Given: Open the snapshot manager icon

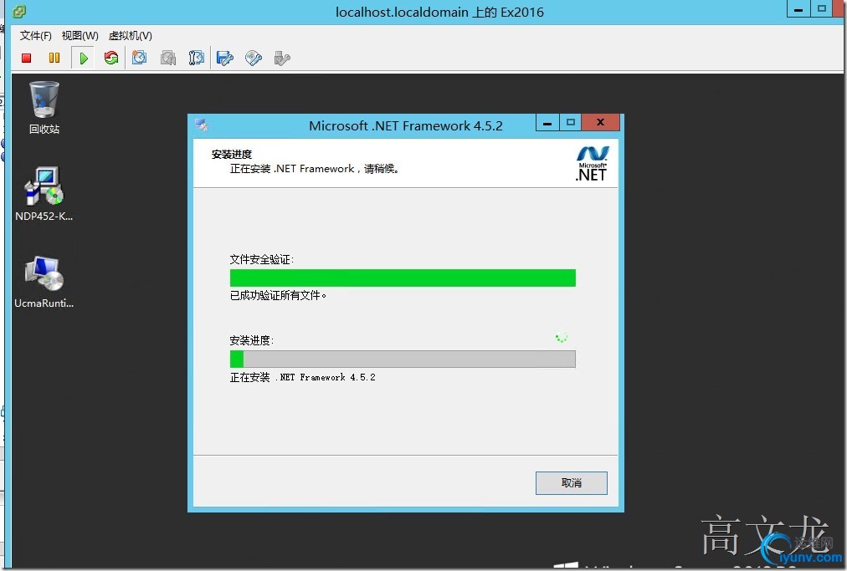Looking at the screenshot, I should 196,58.
